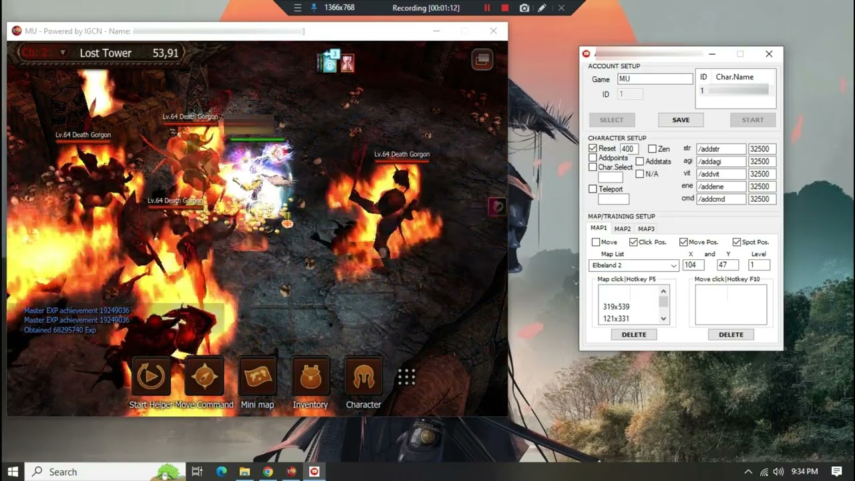
Task: Click the Y coordinate field 47
Action: (727, 265)
